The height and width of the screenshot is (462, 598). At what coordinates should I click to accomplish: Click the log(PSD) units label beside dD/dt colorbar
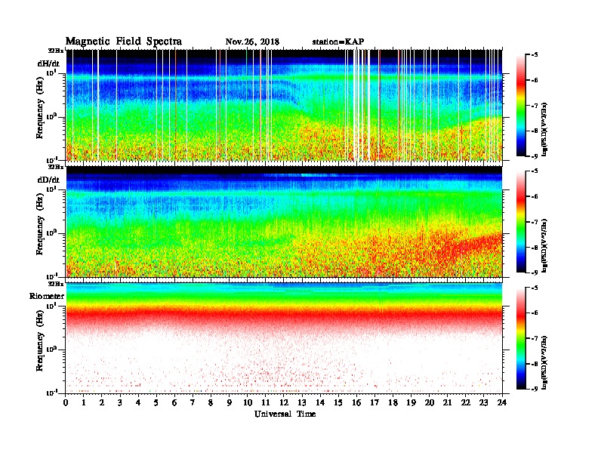tap(544, 245)
